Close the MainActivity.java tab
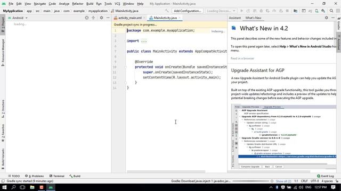This screenshot has width=341, height=191. pos(180,18)
